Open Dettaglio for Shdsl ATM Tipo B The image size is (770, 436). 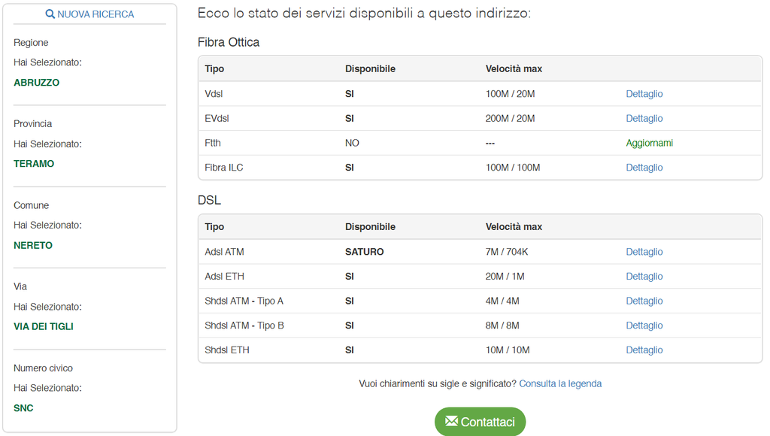pyautogui.click(x=644, y=325)
